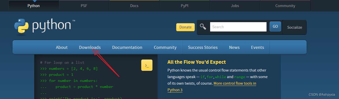This screenshot has height=99, width=339.
Task: Open the News navigation menu
Action: point(234,47)
